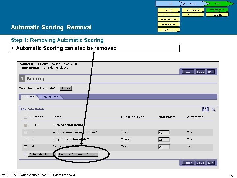Click the Max Points field for question 4

coord(164,147)
